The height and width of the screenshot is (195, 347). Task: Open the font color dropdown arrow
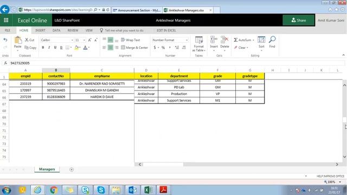pyautogui.click(x=89, y=48)
